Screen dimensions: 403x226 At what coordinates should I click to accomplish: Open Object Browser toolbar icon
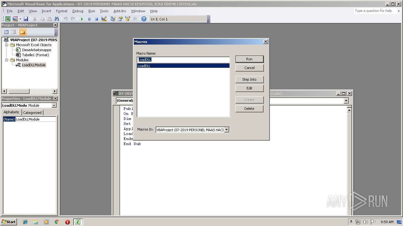tap(128, 19)
